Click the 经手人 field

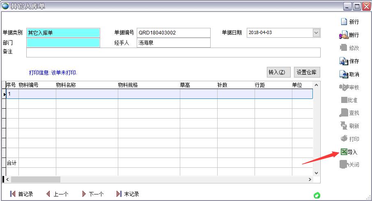pos(173,43)
